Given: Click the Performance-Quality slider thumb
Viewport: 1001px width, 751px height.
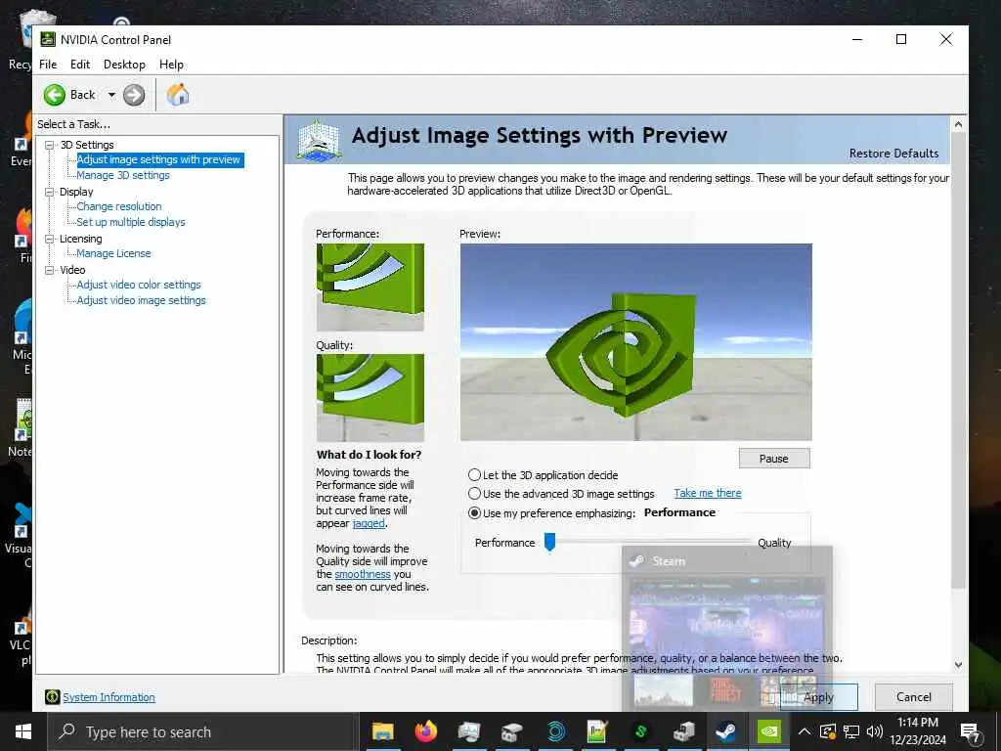Looking at the screenshot, I should [549, 542].
